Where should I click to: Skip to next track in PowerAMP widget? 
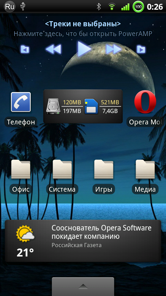tap(114, 49)
